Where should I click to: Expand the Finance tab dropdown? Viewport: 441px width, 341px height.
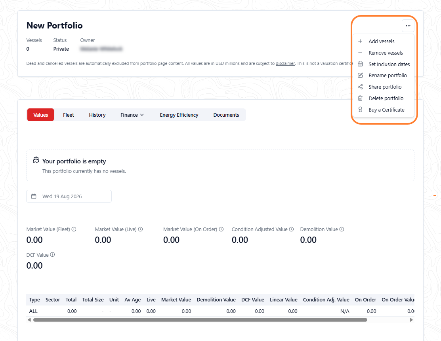(x=132, y=115)
